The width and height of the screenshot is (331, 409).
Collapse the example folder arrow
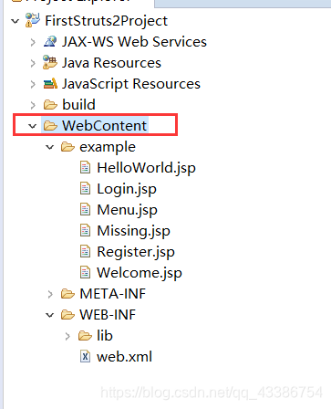point(49,147)
